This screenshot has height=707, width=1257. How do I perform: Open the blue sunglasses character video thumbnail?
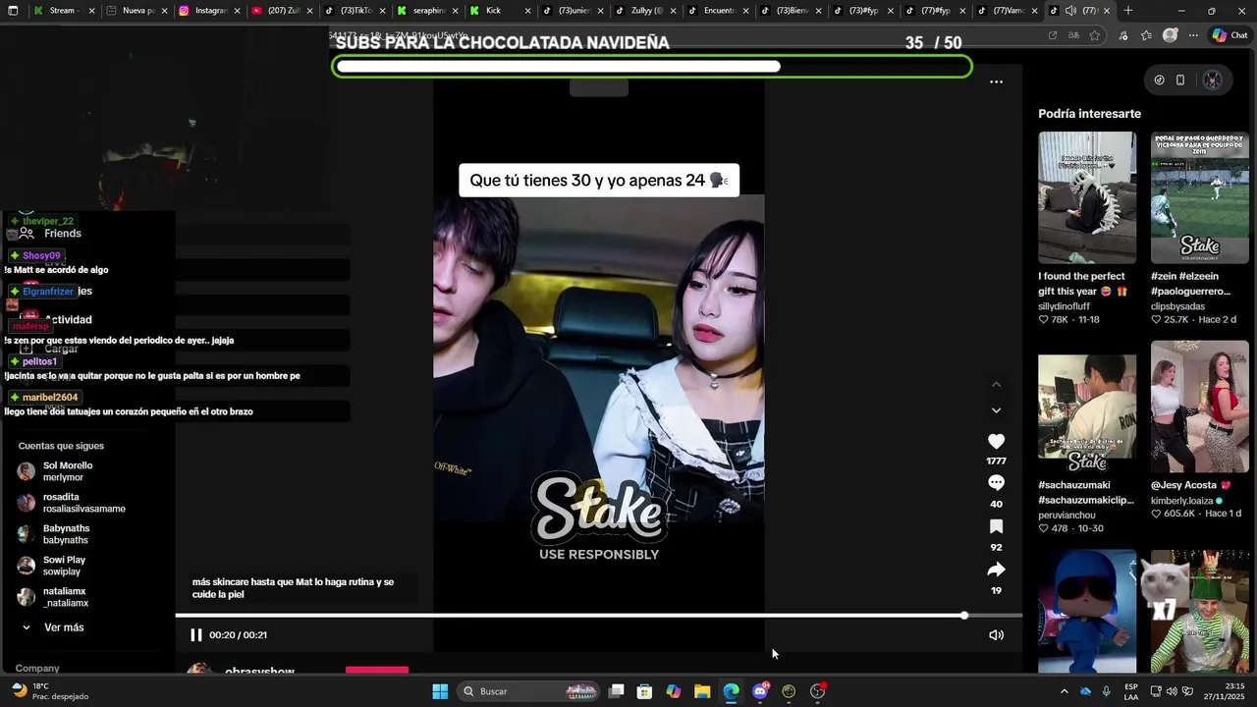1087,611
